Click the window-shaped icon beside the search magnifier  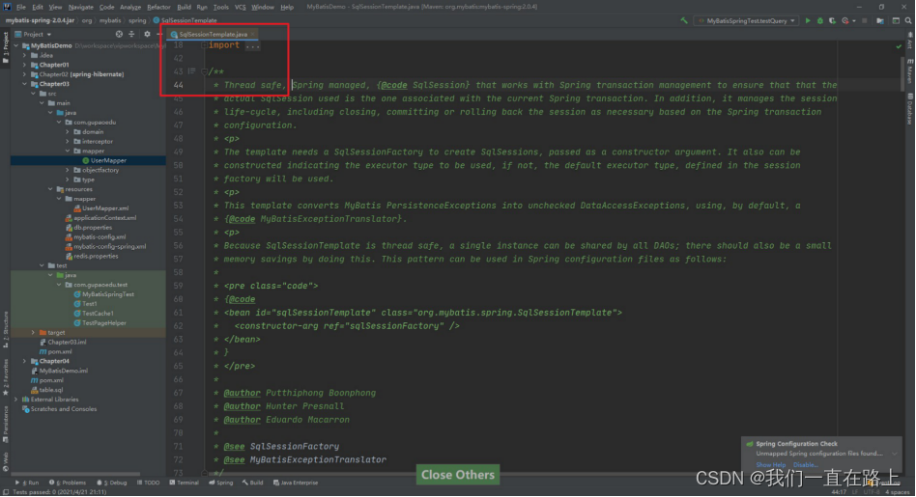tap(896, 20)
